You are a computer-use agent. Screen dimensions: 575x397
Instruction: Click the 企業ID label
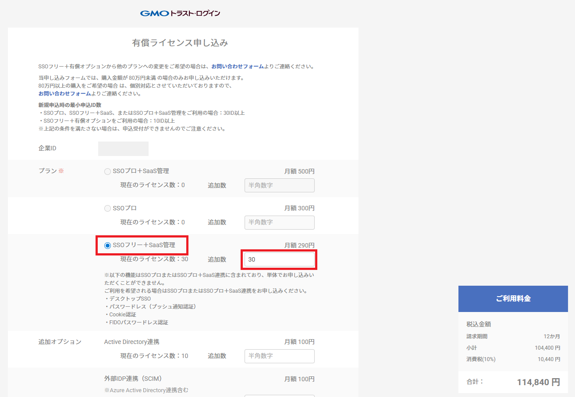pos(47,149)
